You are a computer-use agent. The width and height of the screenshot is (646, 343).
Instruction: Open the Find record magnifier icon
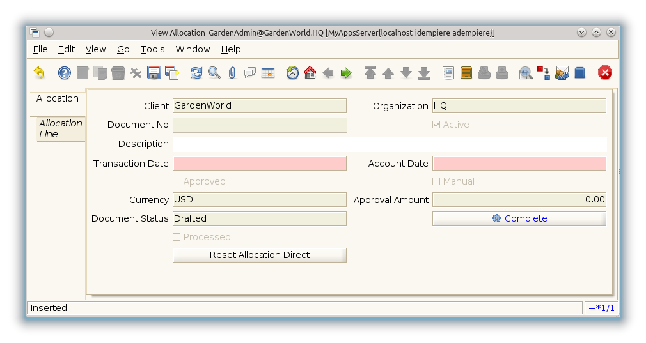(214, 73)
